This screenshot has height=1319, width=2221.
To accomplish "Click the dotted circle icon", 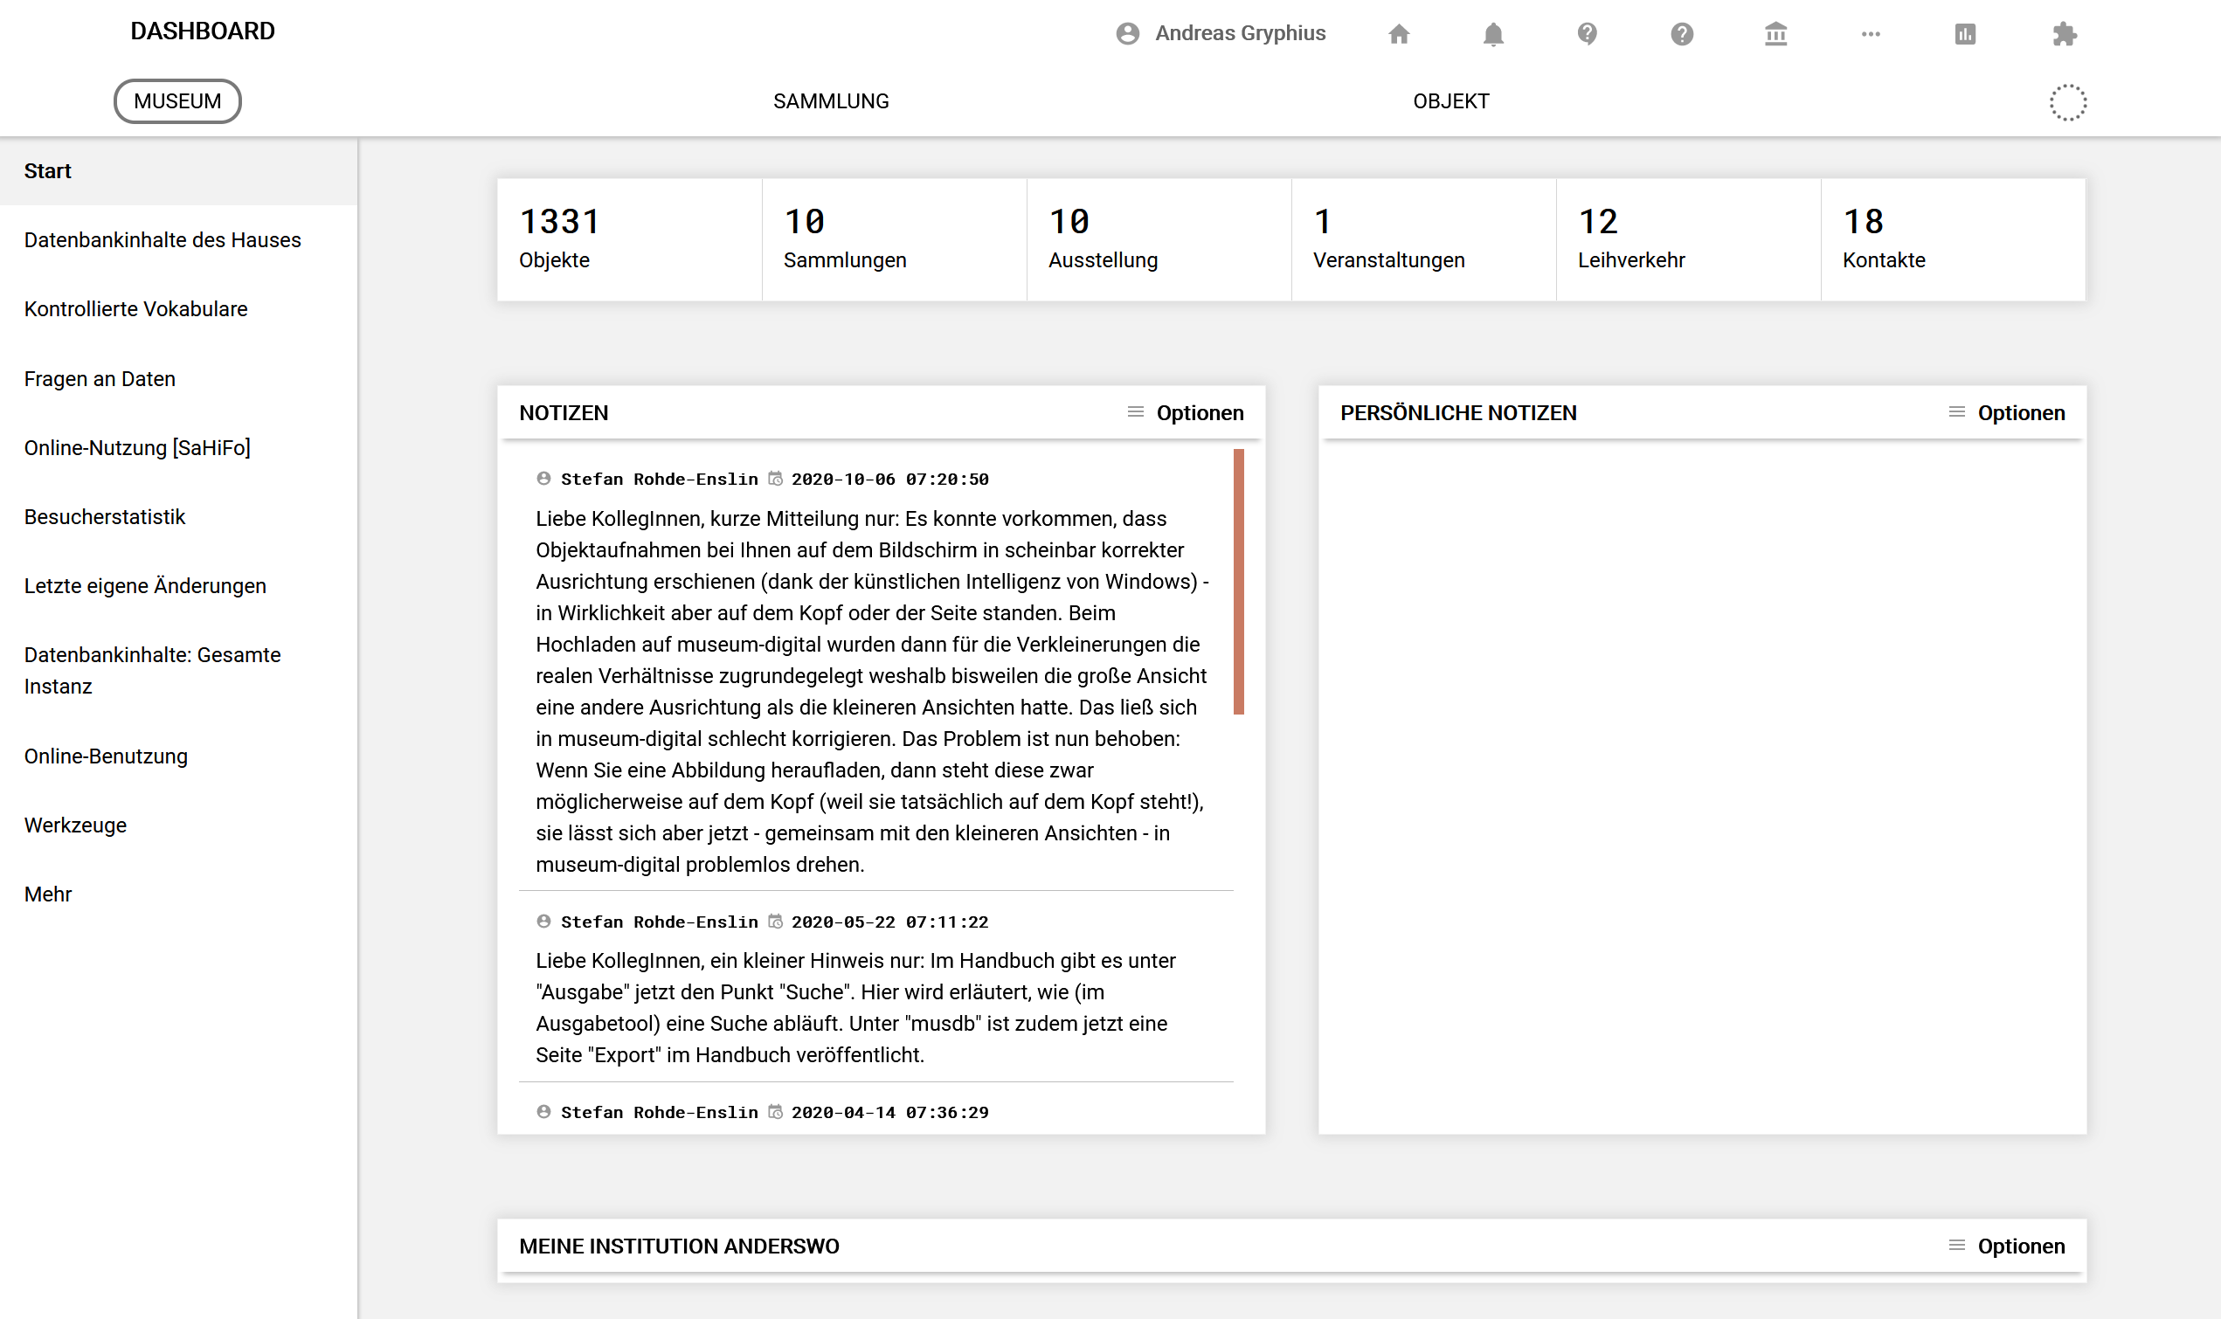I will [2068, 102].
